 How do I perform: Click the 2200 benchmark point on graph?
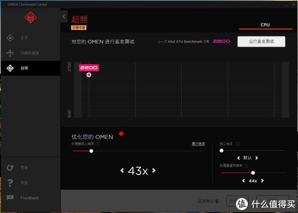(89, 75)
